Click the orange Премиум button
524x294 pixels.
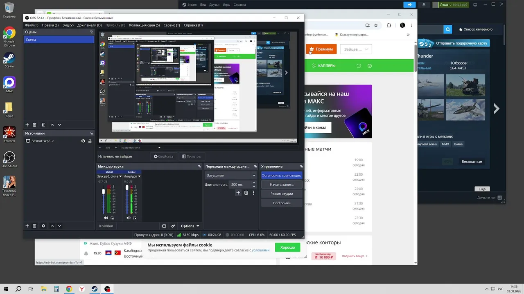(x=321, y=49)
